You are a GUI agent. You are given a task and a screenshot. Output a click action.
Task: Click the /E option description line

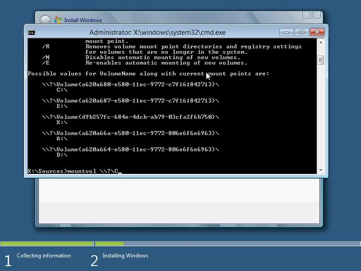[167, 63]
